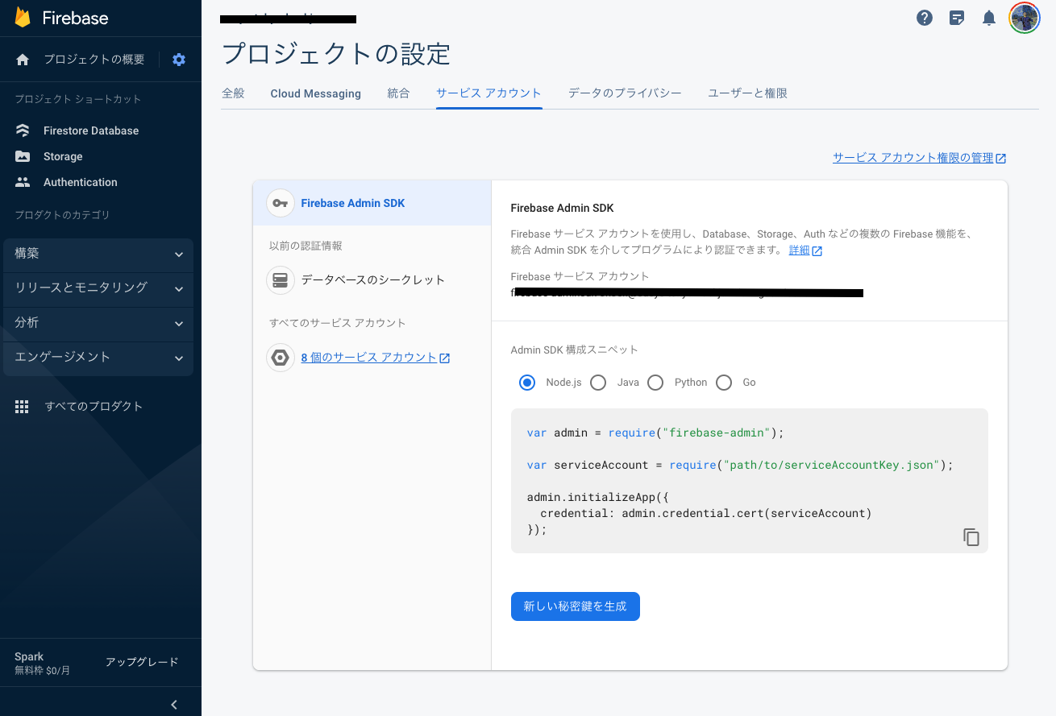1056x716 pixels.
Task: Open the release notes icon in header
Action: [957, 18]
